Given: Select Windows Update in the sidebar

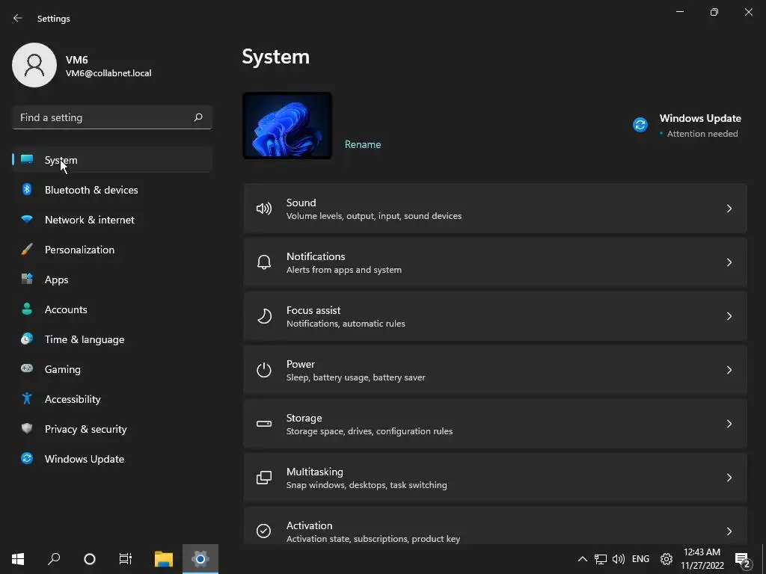Looking at the screenshot, I should point(84,459).
